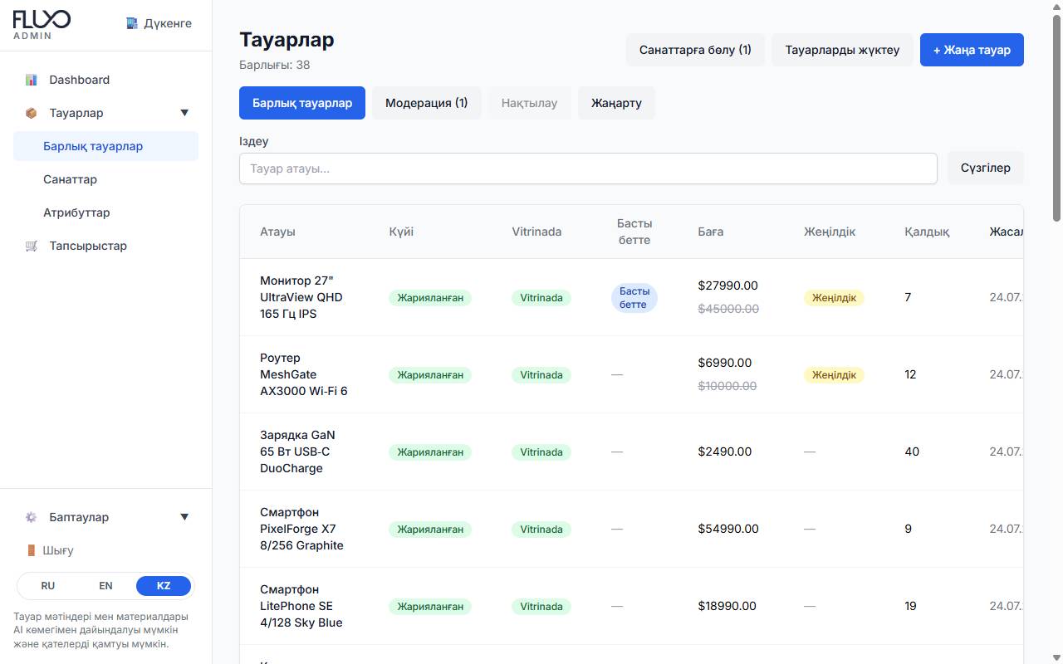The height and width of the screenshot is (664, 1063).
Task: Click the Шығу door icon
Action: click(32, 550)
